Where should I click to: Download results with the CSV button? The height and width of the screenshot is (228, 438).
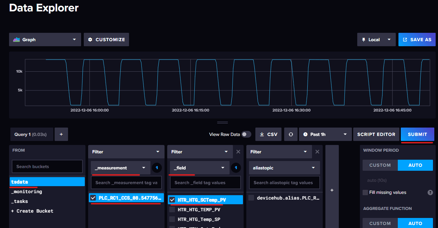point(268,134)
